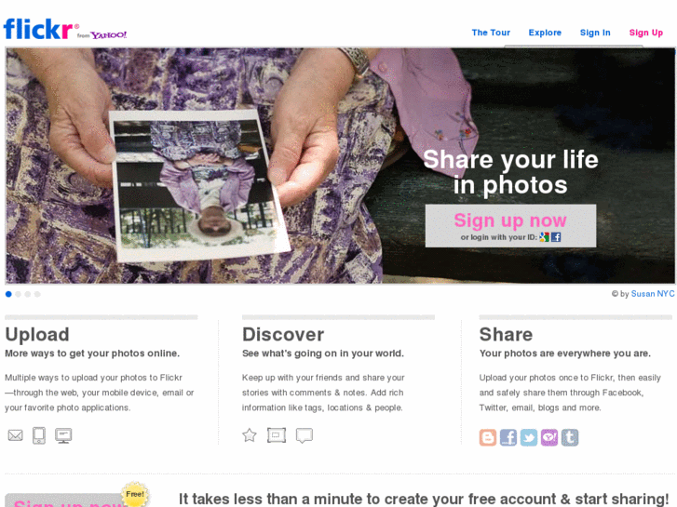Switch to the fourth slideshow dot

tap(37, 294)
